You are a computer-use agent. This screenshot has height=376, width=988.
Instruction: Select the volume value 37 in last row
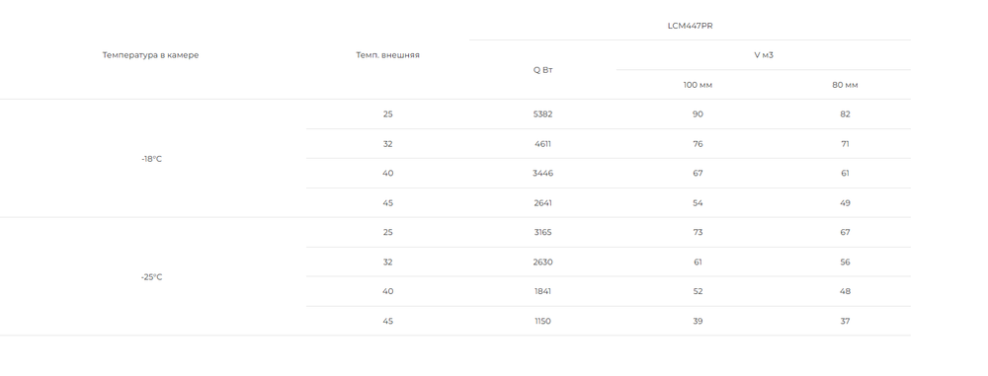point(845,321)
